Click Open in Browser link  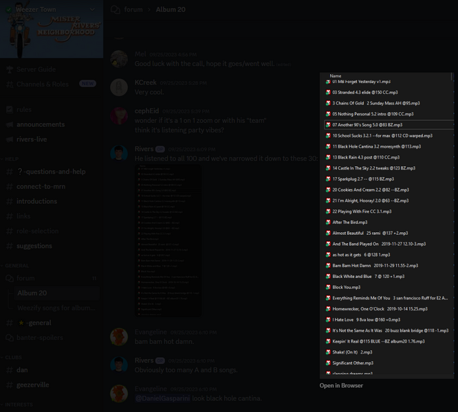coord(341,385)
